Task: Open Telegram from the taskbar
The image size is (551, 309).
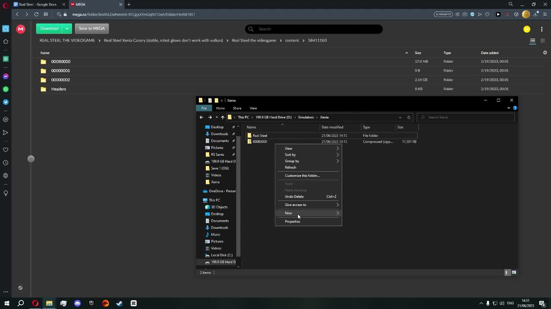Action: (133, 303)
